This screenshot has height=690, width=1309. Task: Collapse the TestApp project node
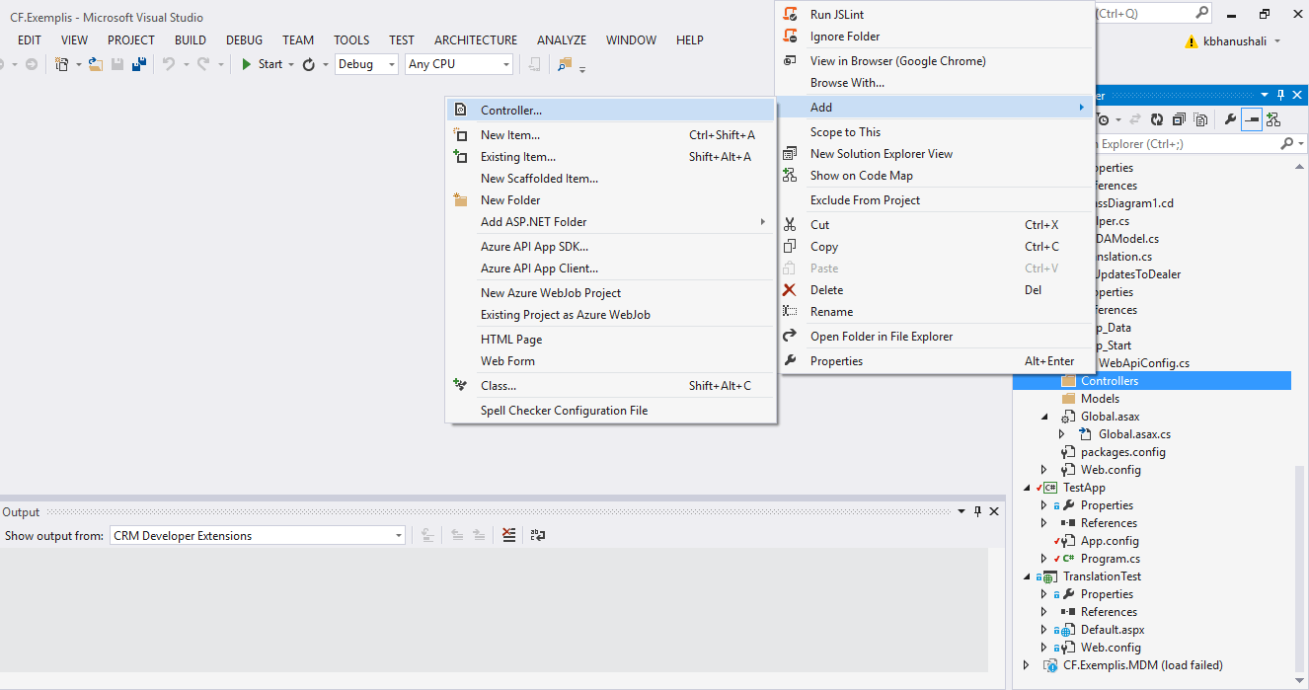(x=1027, y=488)
